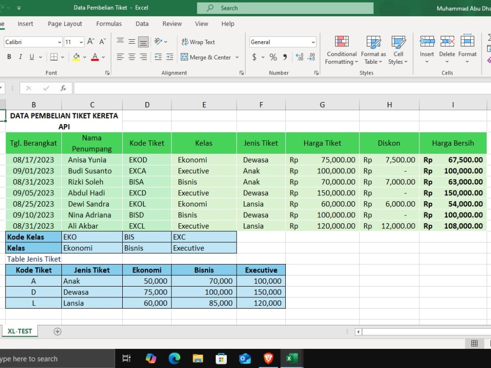491x368 pixels.
Task: Select Middle Align icon
Action: click(132, 41)
